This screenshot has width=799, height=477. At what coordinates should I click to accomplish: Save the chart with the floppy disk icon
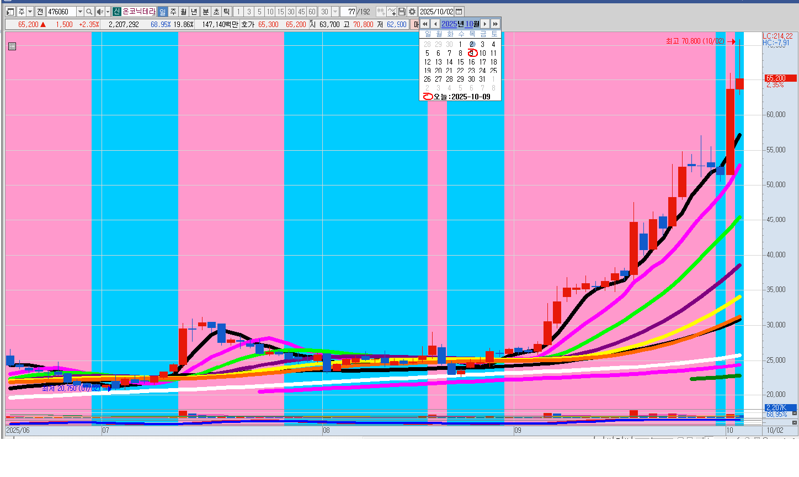click(x=402, y=12)
